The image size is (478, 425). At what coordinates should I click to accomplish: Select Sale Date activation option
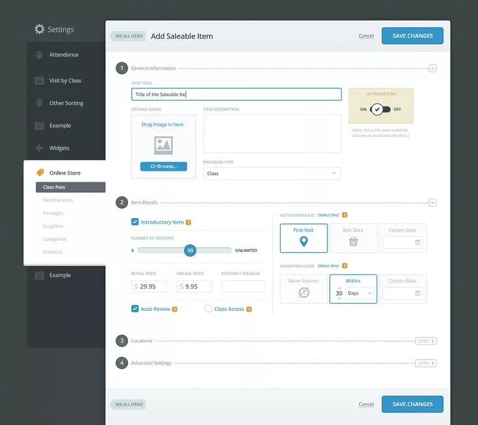point(353,238)
